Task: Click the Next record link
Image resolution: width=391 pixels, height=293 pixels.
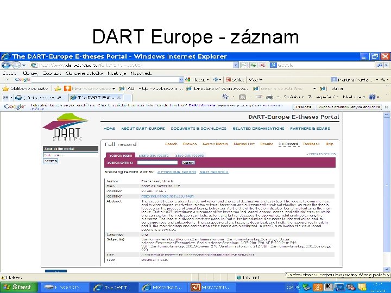Action: 214,172
